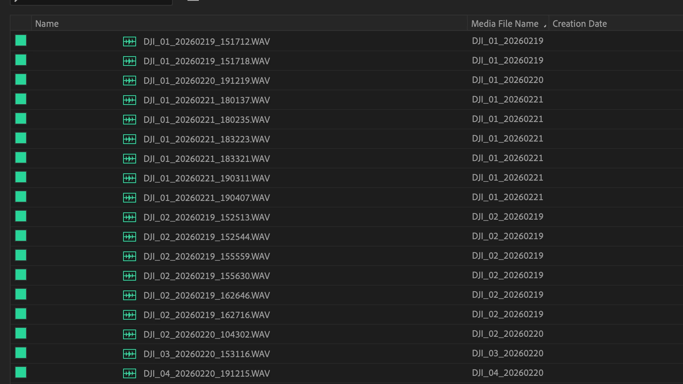
Task: Click label color swatch for DJI_04_20260220_191215.WAV
Action: (x=21, y=372)
